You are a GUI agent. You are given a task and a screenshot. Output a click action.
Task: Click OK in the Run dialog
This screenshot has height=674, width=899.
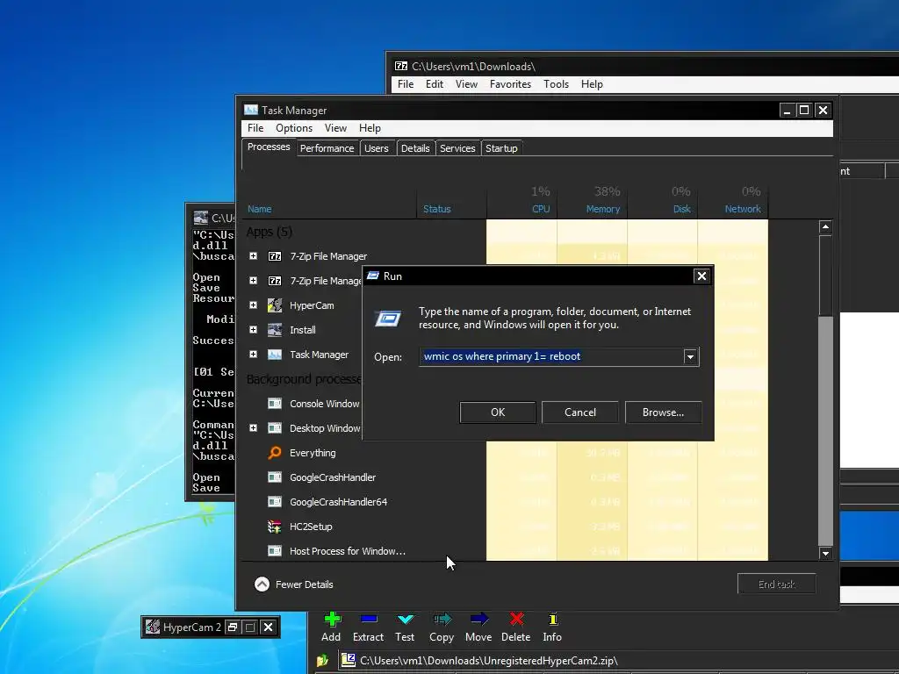point(498,412)
